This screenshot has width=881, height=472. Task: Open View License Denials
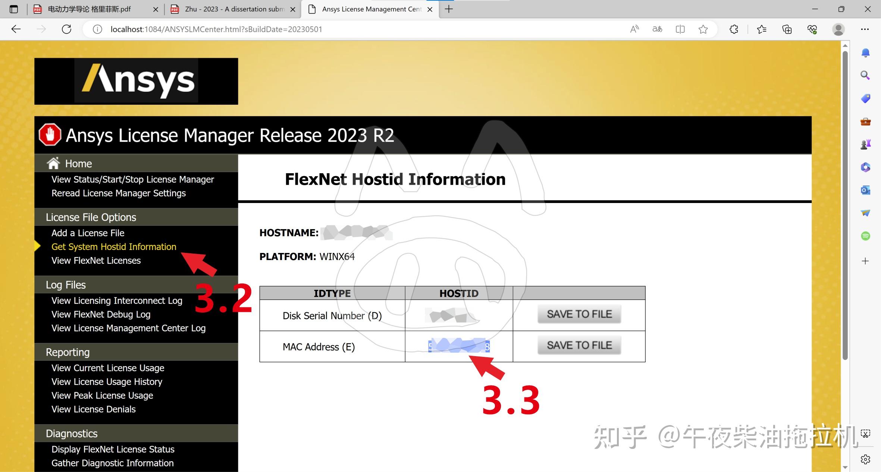tap(93, 409)
